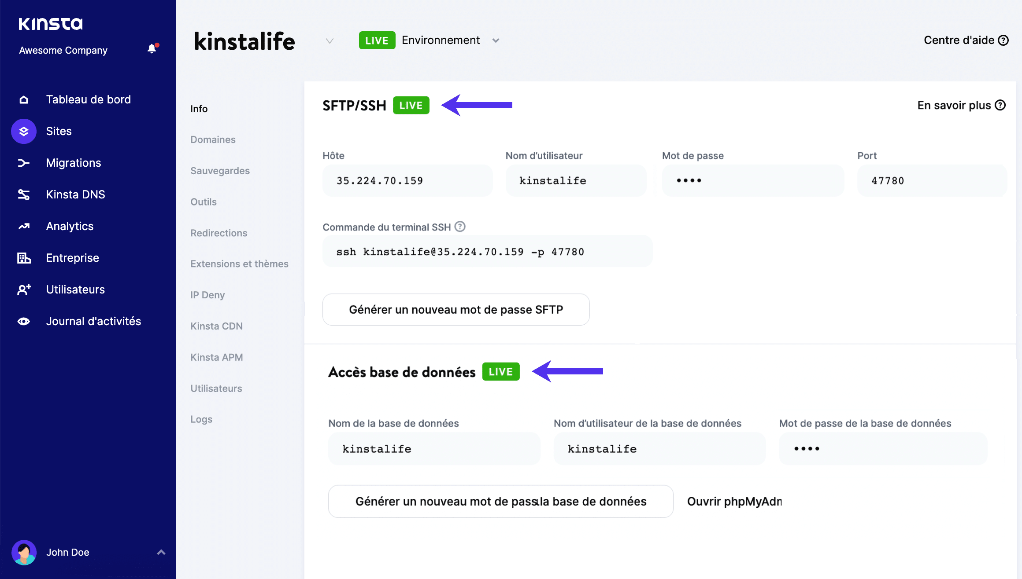Open phpMyAdmin
Screen dimensions: 1022x579
point(734,501)
